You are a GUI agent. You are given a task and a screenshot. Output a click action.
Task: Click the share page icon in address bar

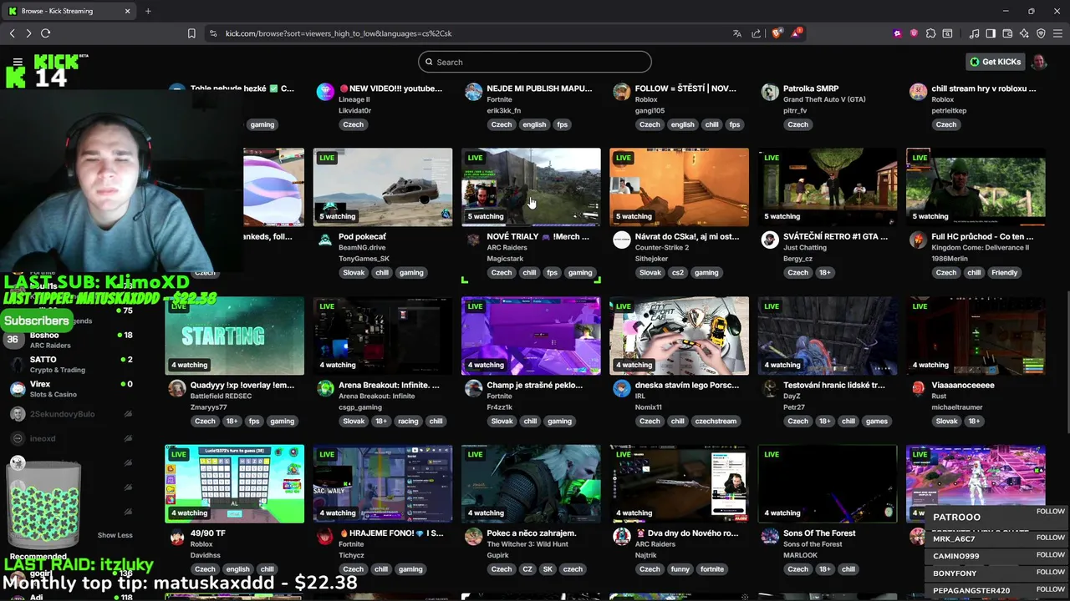757,33
